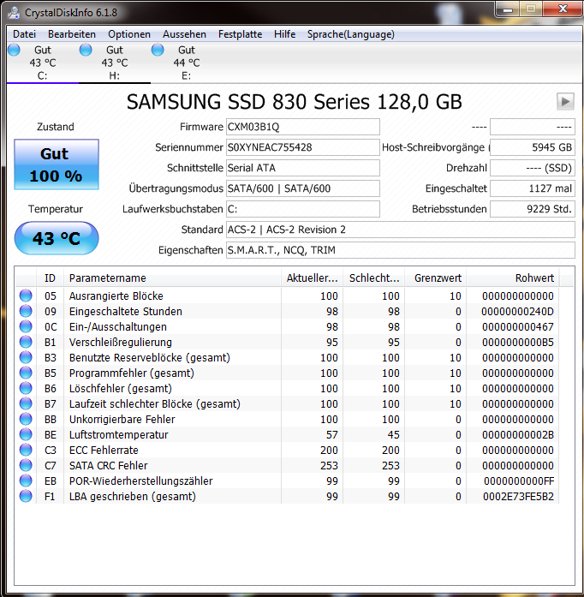Click the Firmware field CXM03B1Q

coord(303,127)
